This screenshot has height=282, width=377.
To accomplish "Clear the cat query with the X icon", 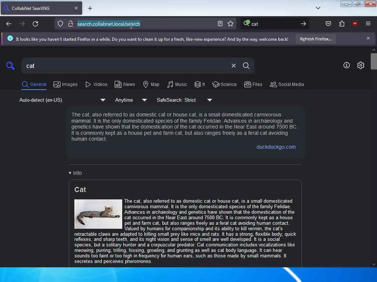I will pos(233,65).
